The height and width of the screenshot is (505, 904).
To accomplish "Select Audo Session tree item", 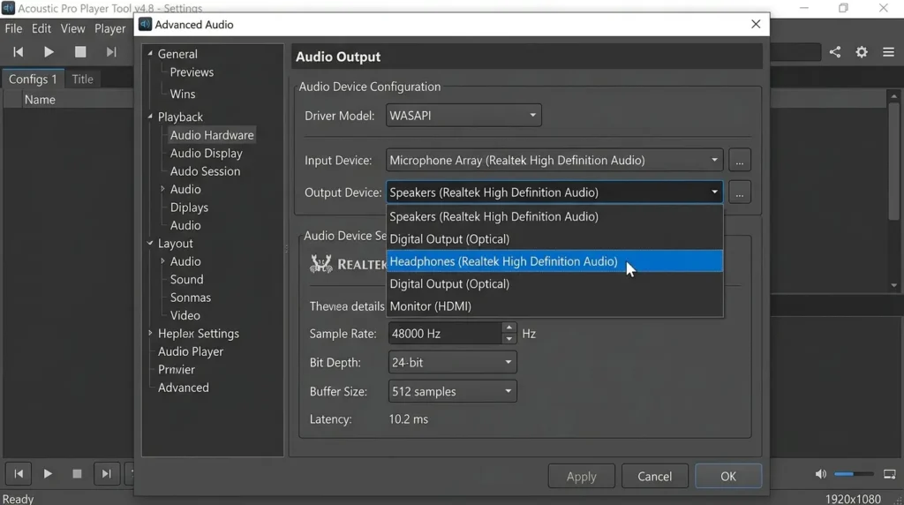I will [x=205, y=171].
